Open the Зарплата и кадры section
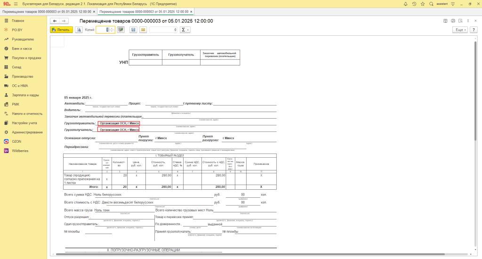The height and width of the screenshot is (259, 482). 25,95
